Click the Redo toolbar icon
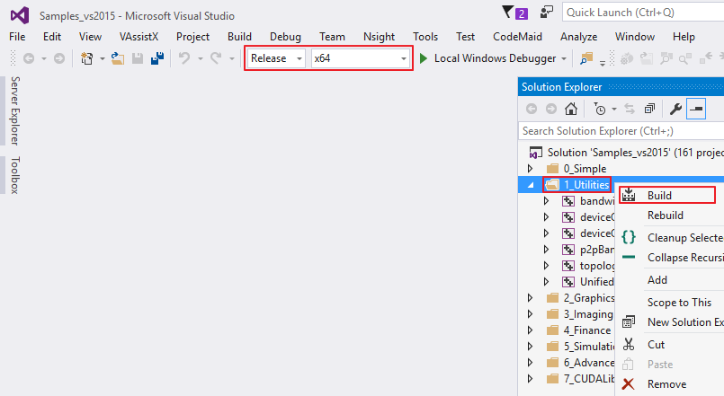 click(x=216, y=58)
